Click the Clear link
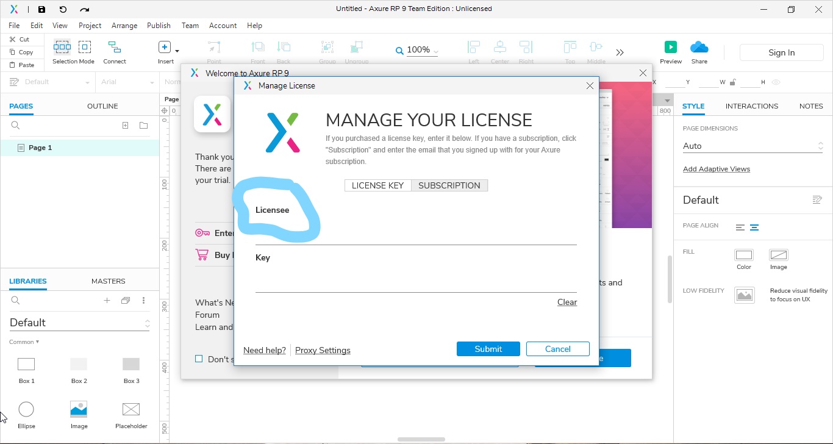833x444 pixels. (x=567, y=302)
